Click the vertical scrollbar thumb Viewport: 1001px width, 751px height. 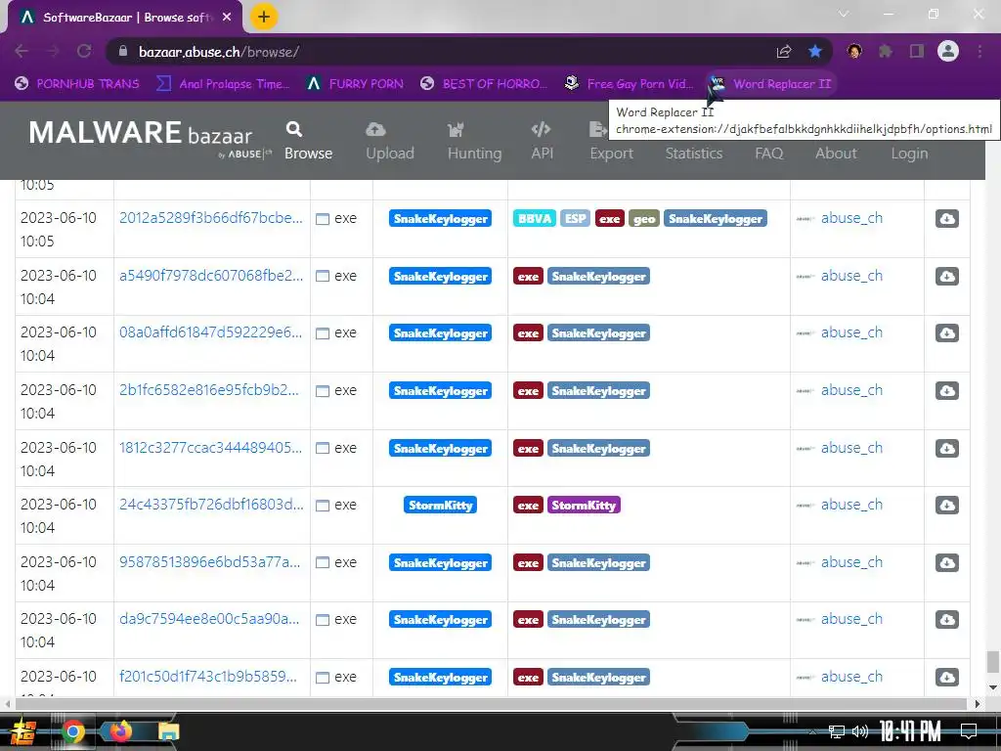pyautogui.click(x=992, y=662)
